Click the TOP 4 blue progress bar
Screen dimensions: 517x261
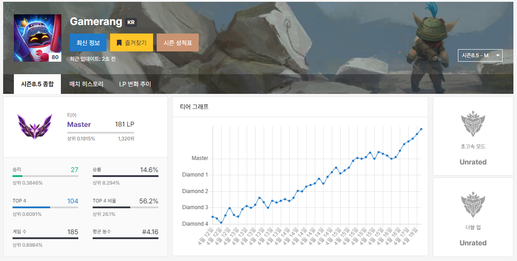(45, 207)
